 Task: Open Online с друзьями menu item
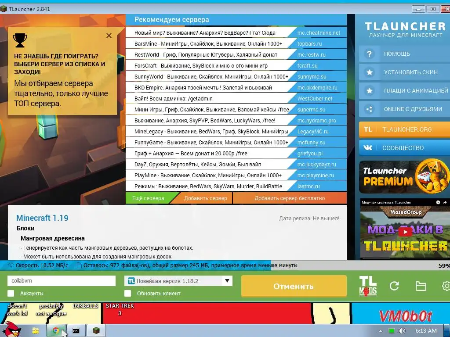(404, 109)
